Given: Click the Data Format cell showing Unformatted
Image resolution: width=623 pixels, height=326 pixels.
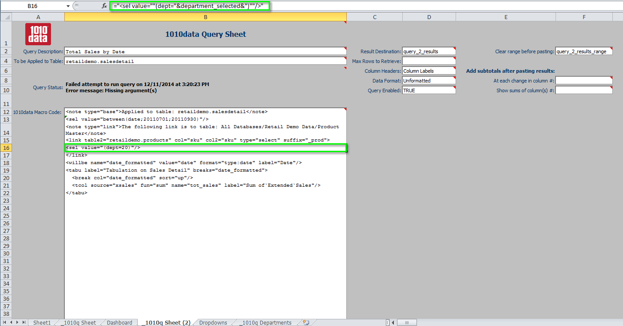Looking at the screenshot, I should (x=429, y=81).
